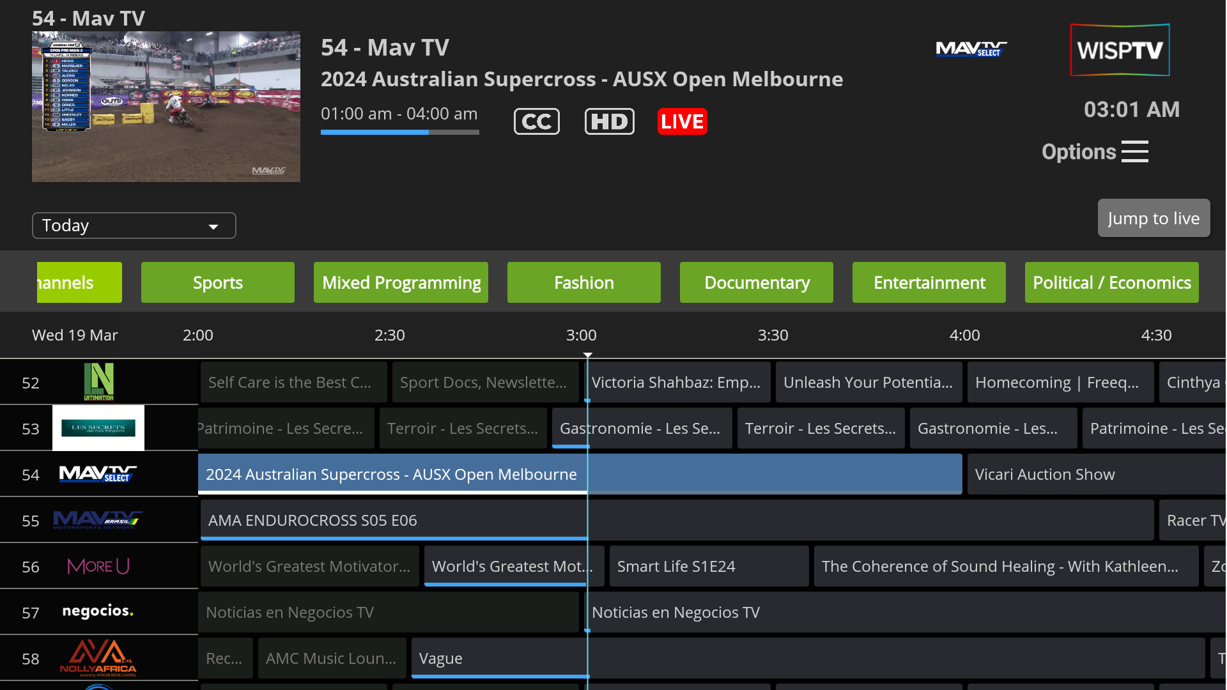The width and height of the screenshot is (1227, 690).
Task: Click the playback progress bar under showtimes
Action: (x=399, y=132)
